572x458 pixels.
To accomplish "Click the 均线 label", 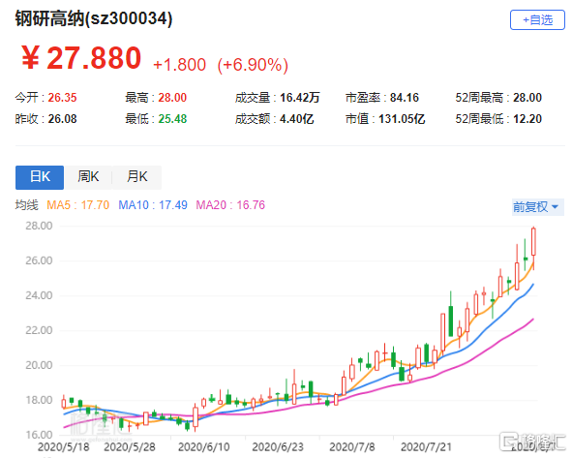I will tap(27, 205).
